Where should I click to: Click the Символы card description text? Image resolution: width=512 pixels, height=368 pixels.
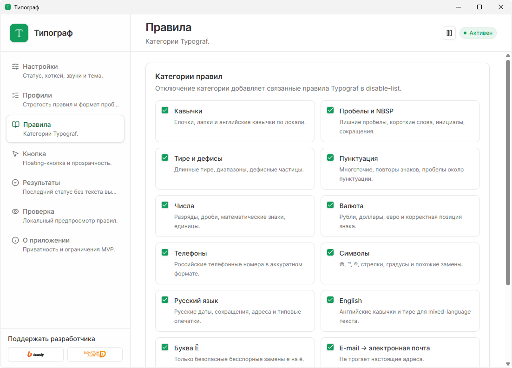401,264
